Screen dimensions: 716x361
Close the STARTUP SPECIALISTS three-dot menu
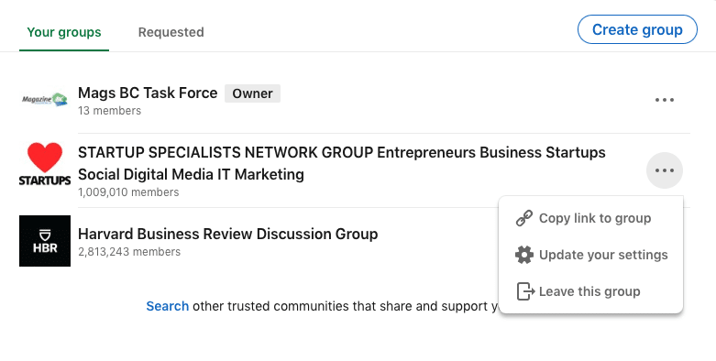click(664, 170)
